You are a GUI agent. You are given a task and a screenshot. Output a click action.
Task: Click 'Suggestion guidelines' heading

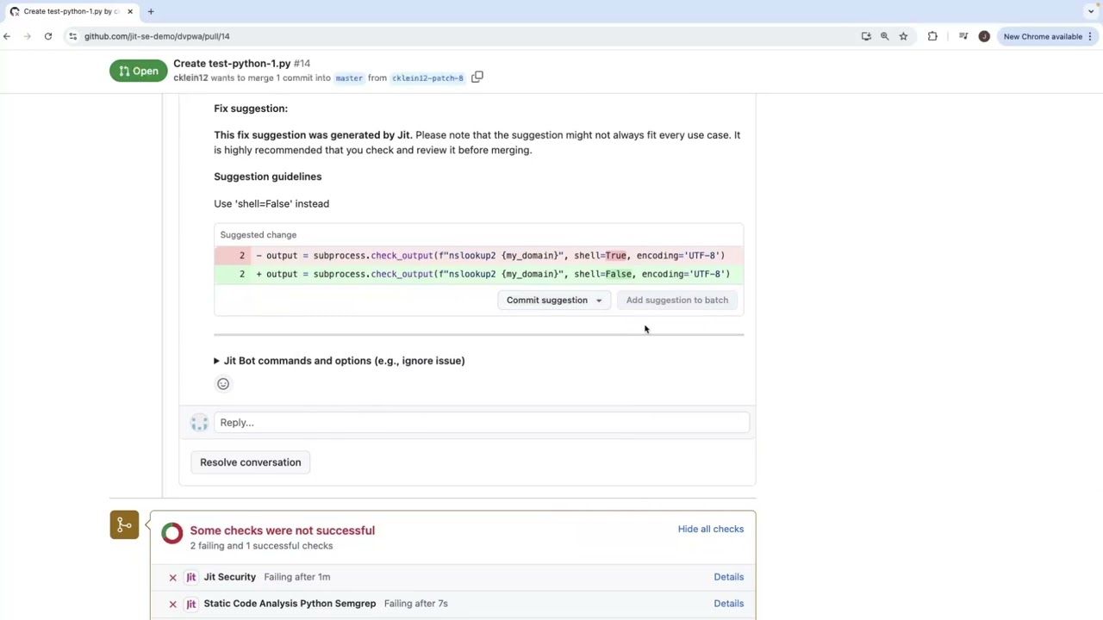268,177
